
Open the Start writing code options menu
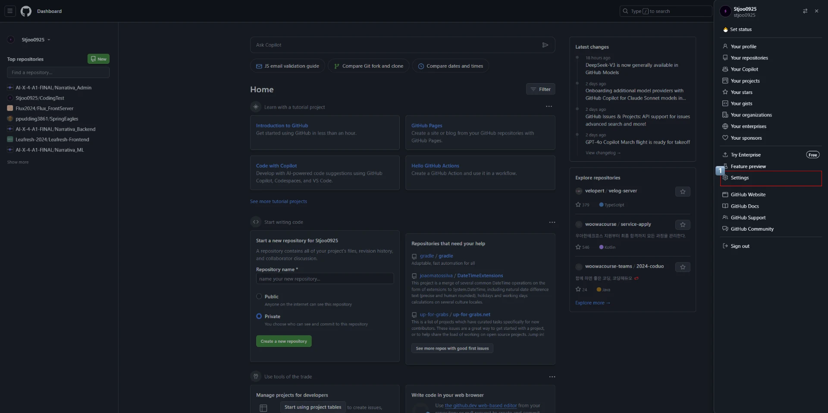(x=552, y=222)
